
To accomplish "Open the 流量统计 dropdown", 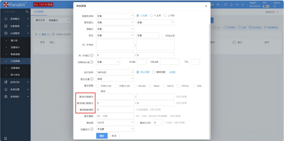I will tap(115, 129).
